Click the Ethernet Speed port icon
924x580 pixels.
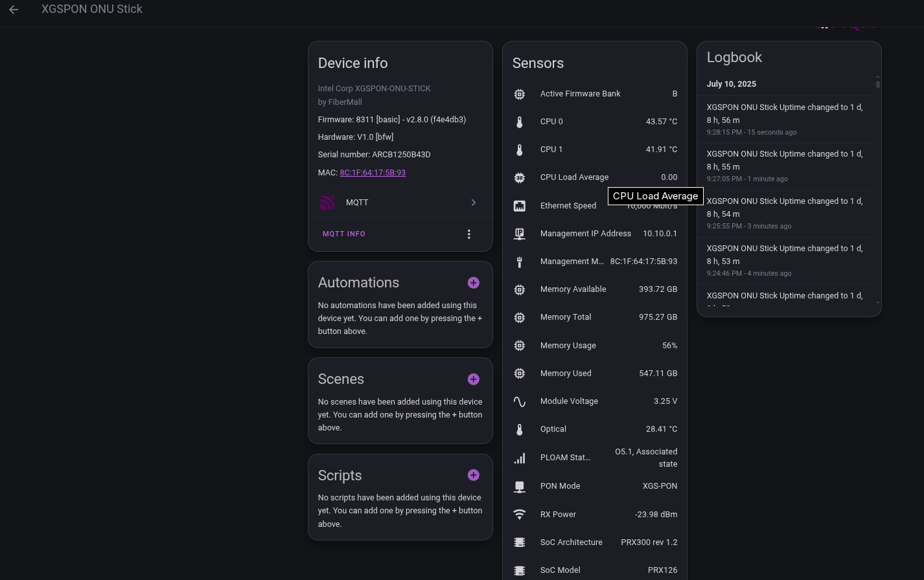pyautogui.click(x=520, y=206)
